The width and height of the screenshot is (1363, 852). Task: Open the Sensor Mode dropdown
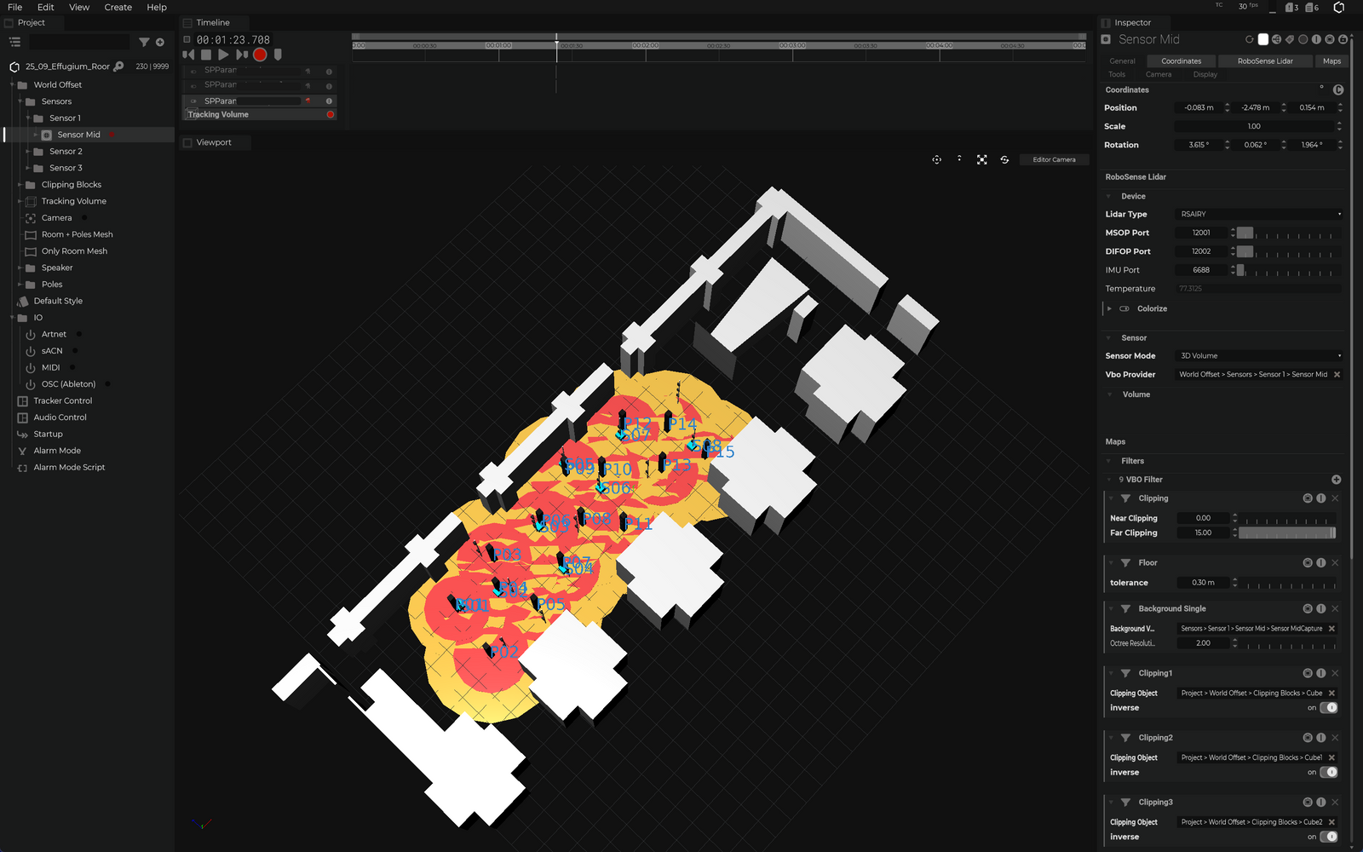tap(1258, 356)
